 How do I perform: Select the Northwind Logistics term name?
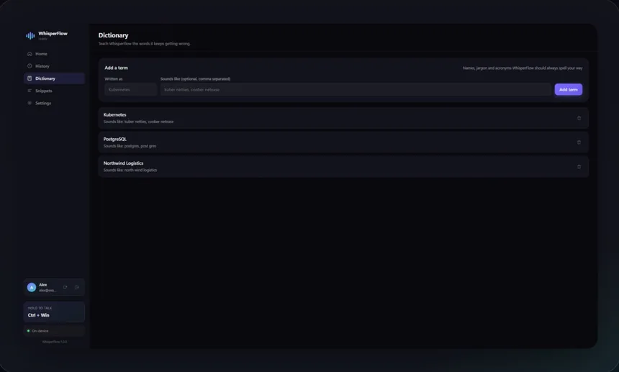pyautogui.click(x=123, y=163)
